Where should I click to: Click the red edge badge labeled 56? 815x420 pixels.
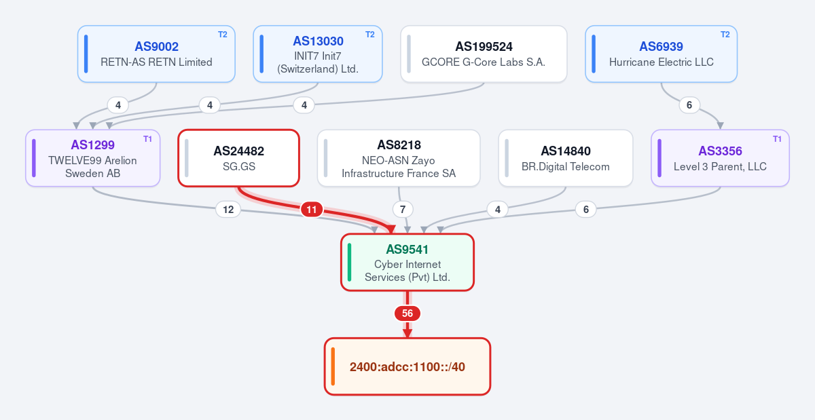pos(407,313)
